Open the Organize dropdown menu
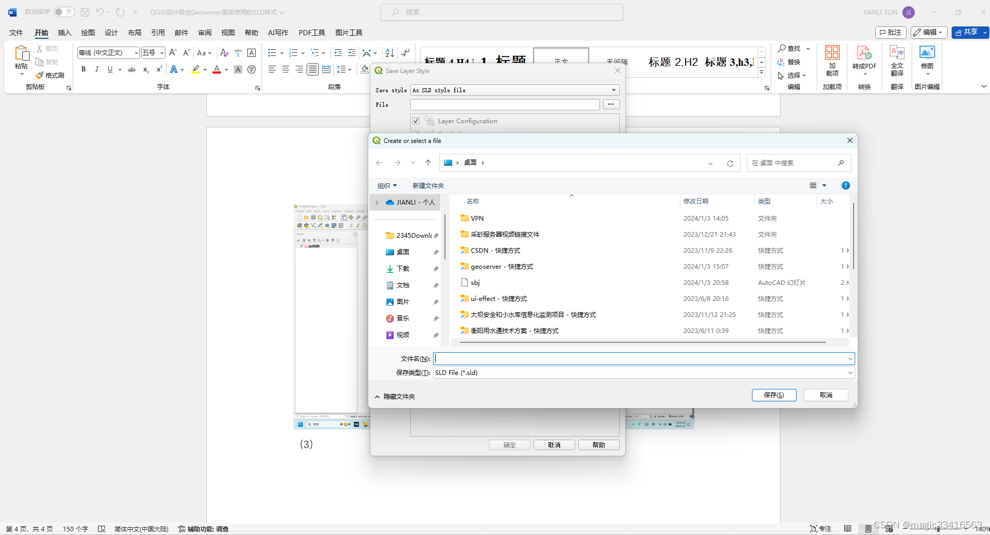The height and width of the screenshot is (535, 990). pyautogui.click(x=387, y=185)
